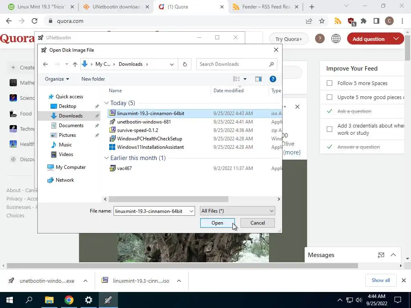Reload the Quora page
Image resolution: width=411 pixels, height=308 pixels.
tap(35, 21)
